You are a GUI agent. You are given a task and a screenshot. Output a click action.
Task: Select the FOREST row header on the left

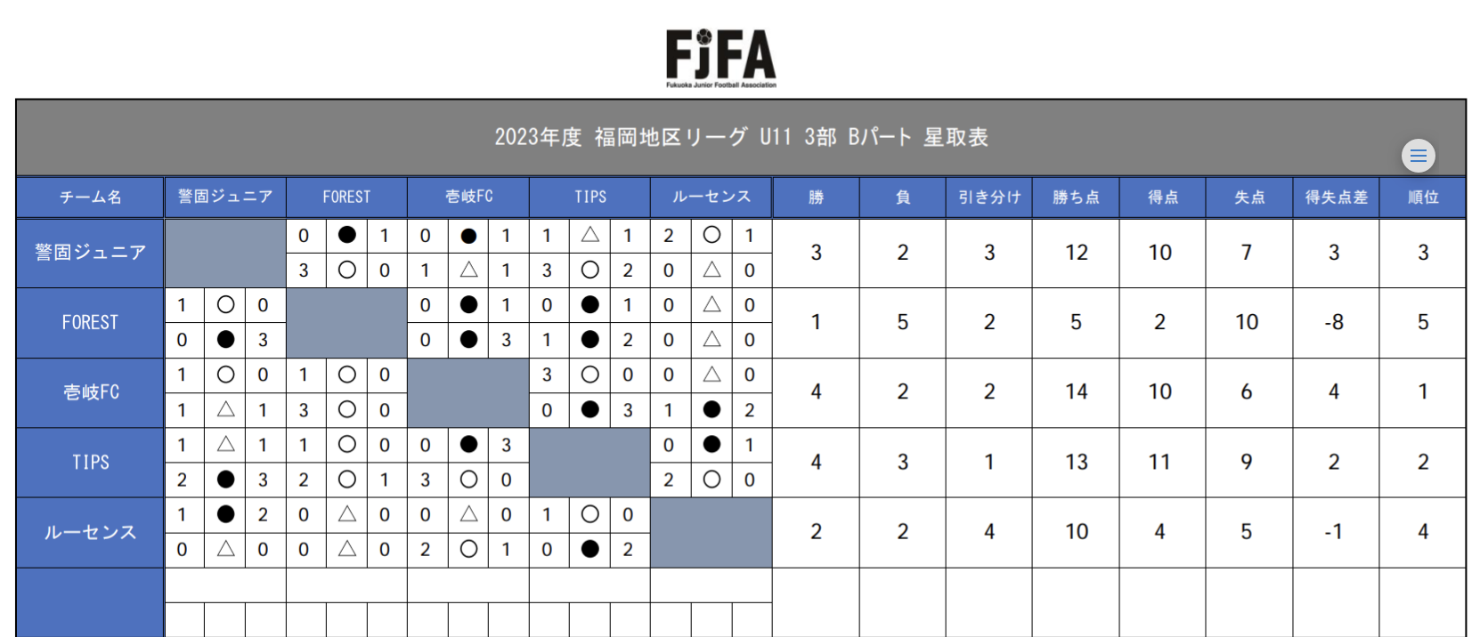(x=90, y=322)
